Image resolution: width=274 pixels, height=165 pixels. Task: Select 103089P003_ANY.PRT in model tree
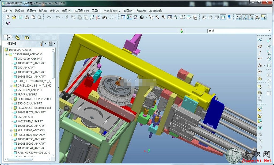[x=32, y=144]
